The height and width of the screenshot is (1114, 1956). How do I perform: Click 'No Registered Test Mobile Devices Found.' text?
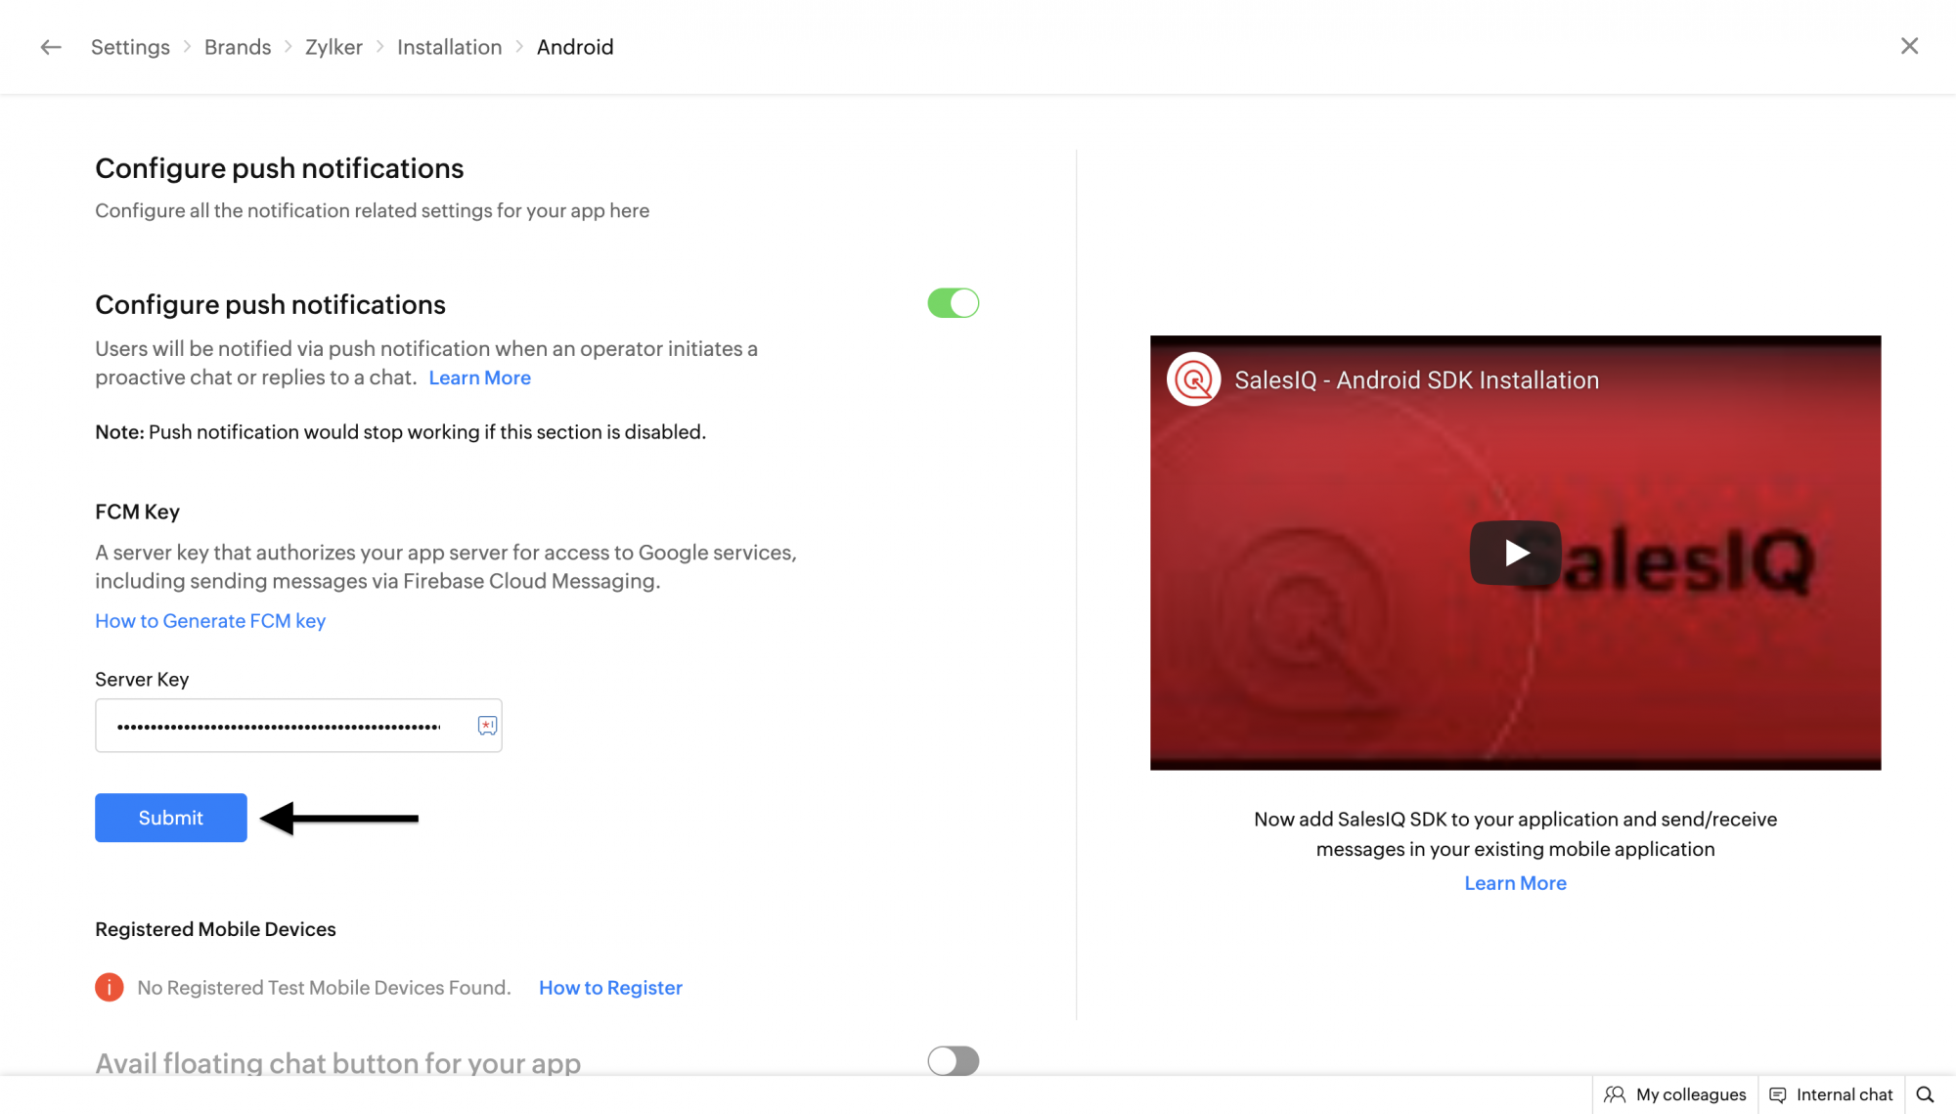(x=324, y=988)
